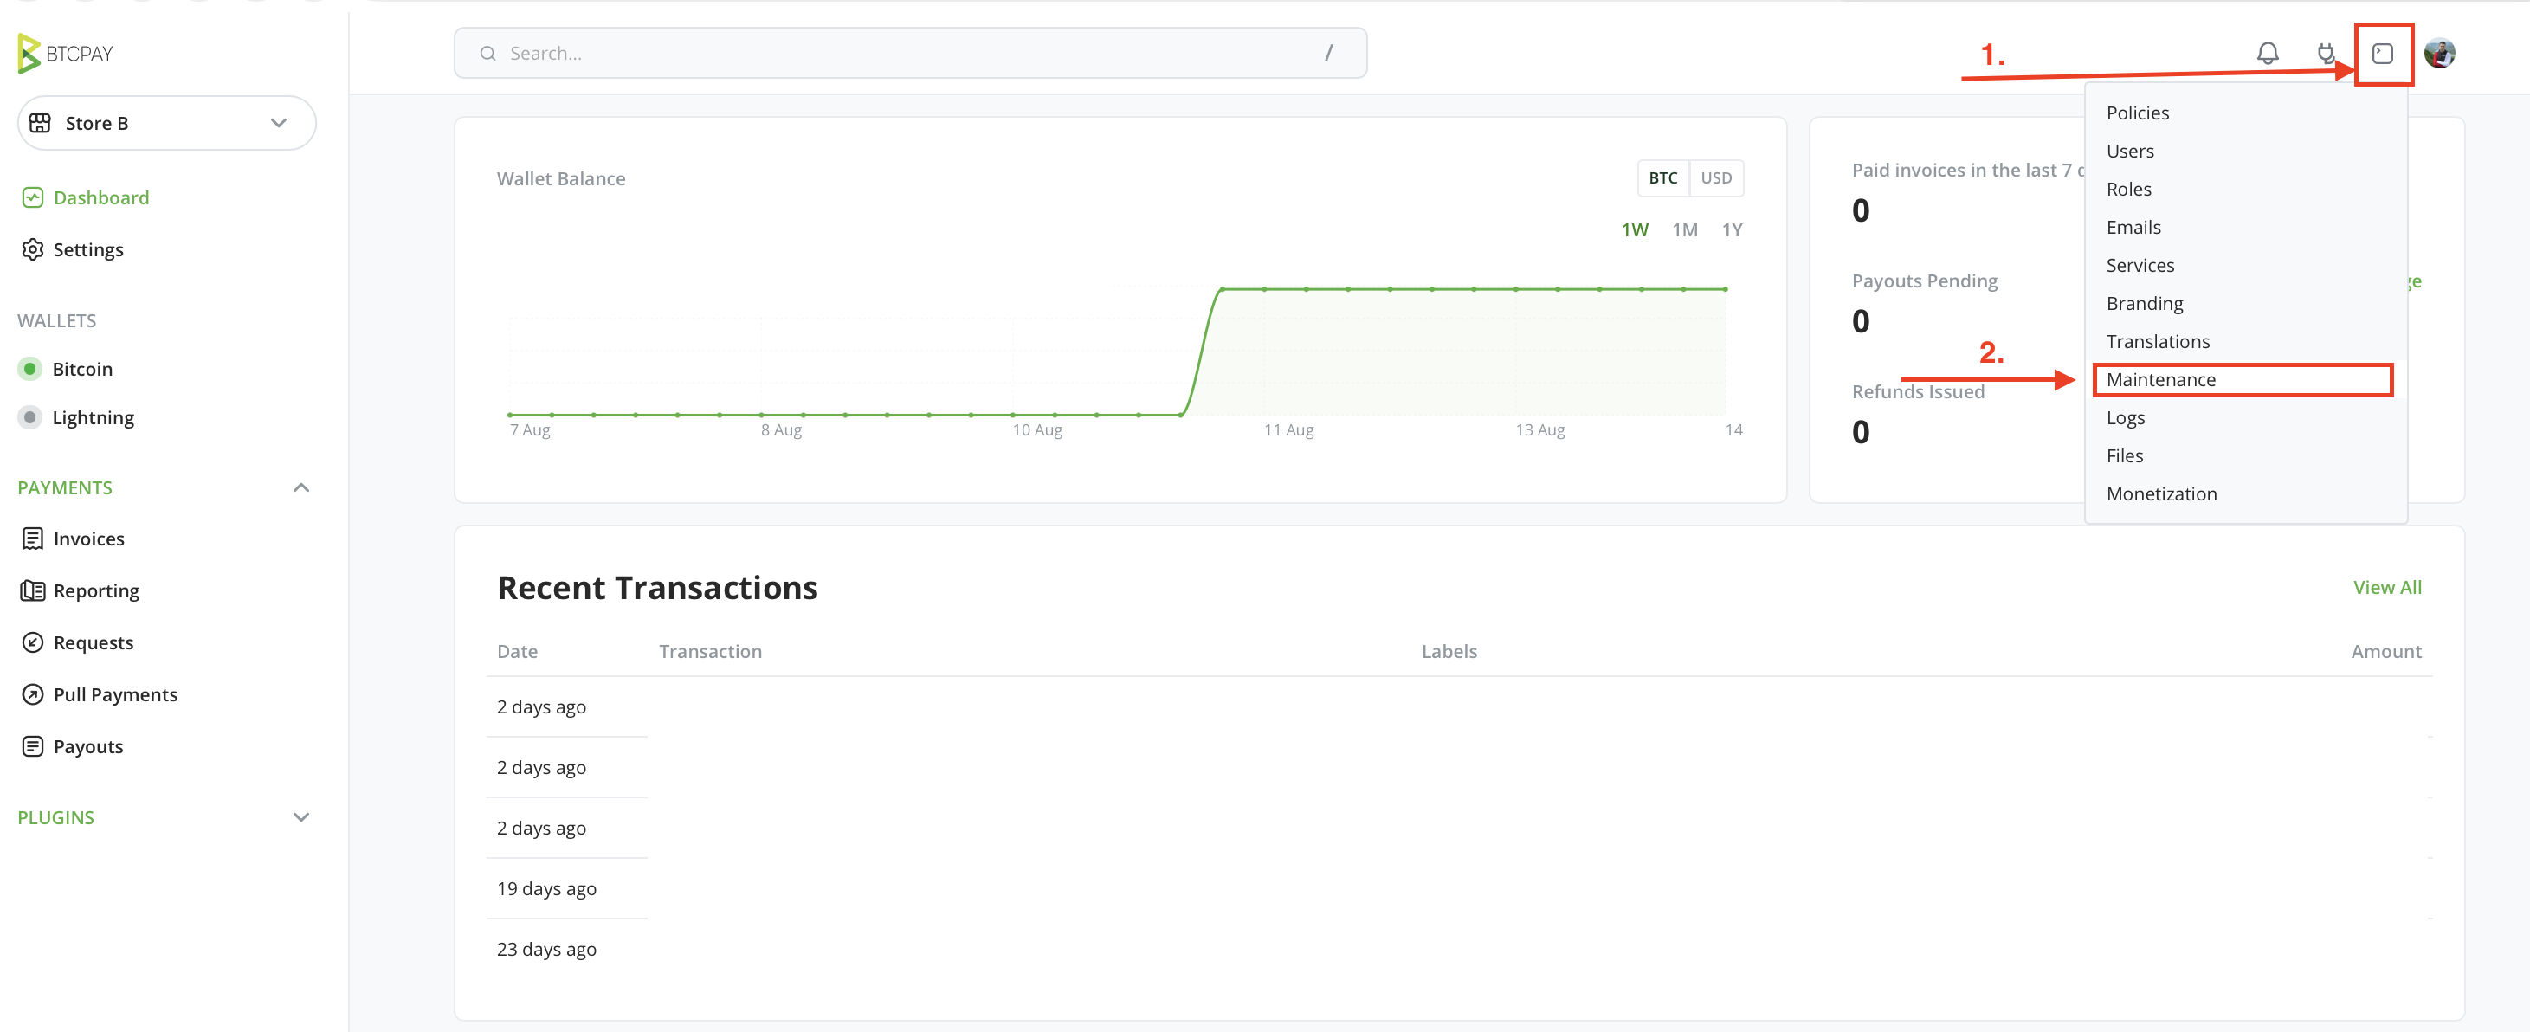Open the Lightning wallet
This screenshot has height=1032, width=2530.
coord(93,417)
